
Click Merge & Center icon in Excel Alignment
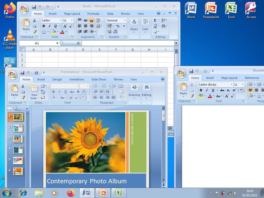98,26
